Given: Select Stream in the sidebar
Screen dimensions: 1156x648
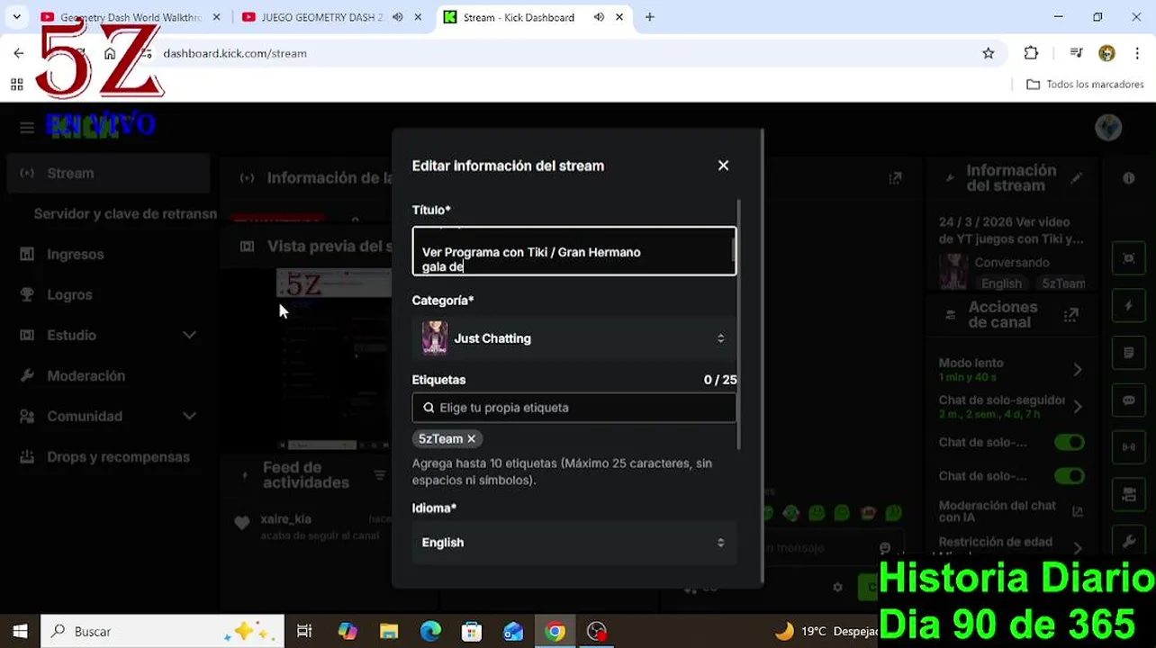Looking at the screenshot, I should point(108,174).
